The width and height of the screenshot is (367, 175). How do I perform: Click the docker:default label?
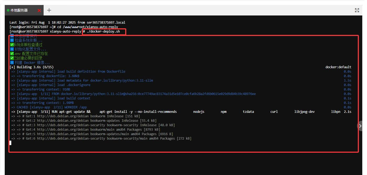(x=338, y=67)
